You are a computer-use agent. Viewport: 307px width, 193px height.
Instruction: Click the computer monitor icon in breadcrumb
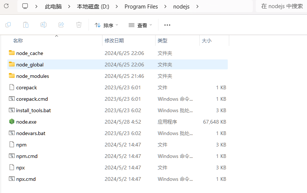(25, 6)
